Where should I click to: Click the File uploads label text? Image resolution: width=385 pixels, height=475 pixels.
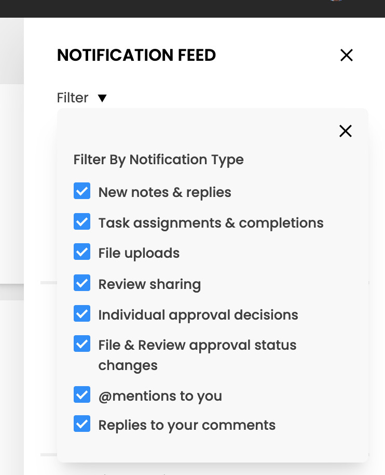click(x=139, y=253)
